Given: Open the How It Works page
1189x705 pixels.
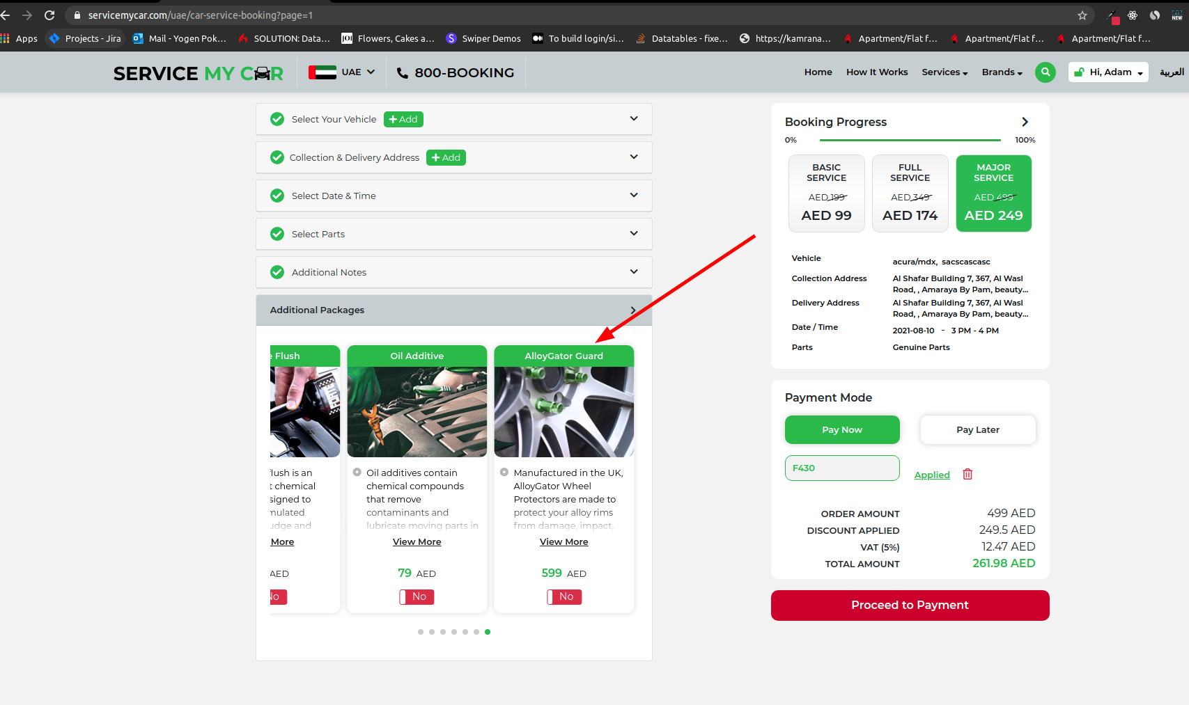Looking at the screenshot, I should click(877, 72).
